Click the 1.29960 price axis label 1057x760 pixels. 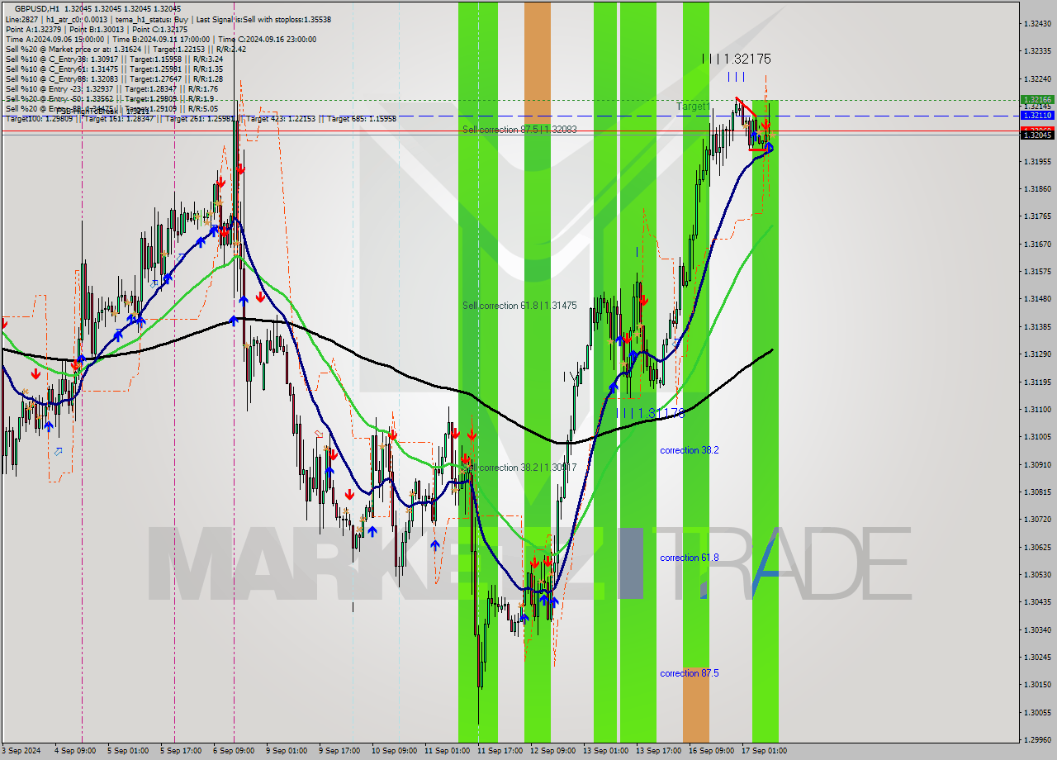[x=1037, y=739]
